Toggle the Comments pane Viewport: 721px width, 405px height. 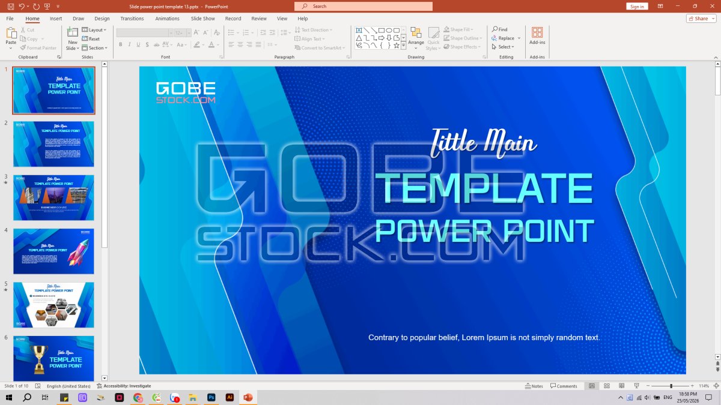(x=564, y=386)
